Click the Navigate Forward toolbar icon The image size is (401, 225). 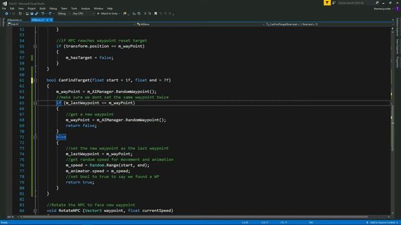pyautogui.click(x=14, y=14)
